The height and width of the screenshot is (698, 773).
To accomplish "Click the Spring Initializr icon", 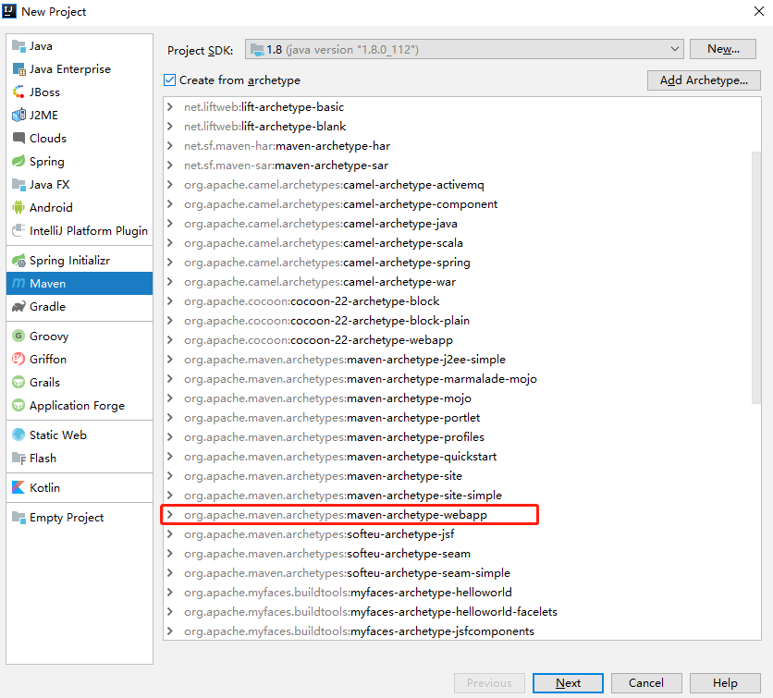I will 18,261.
